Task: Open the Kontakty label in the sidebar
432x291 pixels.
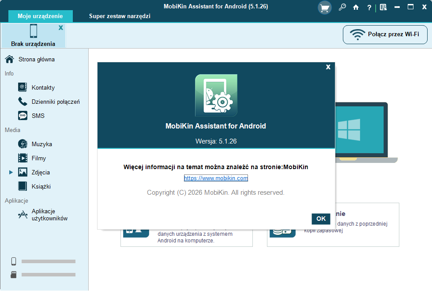Action: (43, 87)
